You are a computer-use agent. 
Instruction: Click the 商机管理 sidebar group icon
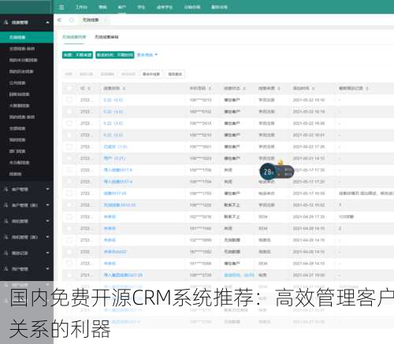point(6,221)
